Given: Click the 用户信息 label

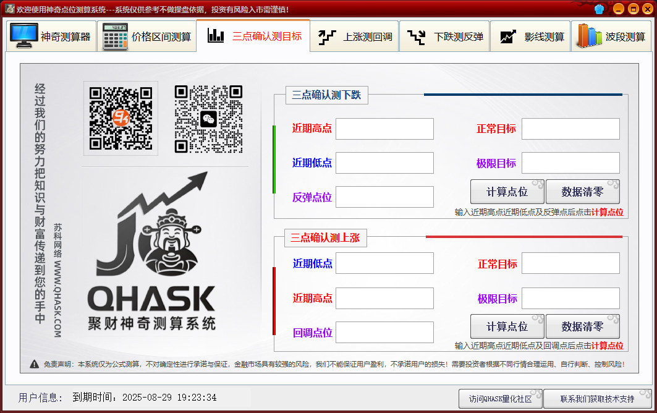Looking at the screenshot, I should coord(40,398).
